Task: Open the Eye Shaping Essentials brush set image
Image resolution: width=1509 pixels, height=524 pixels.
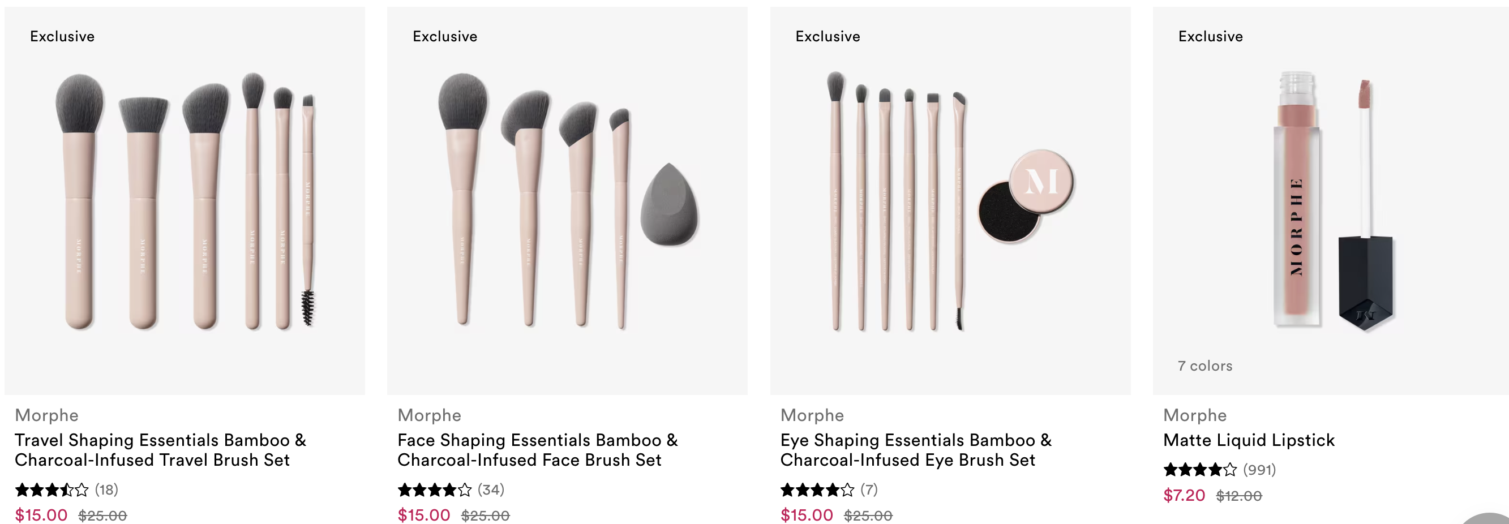Action: click(950, 201)
